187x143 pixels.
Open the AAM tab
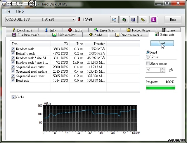pyautogui.click(x=96, y=35)
